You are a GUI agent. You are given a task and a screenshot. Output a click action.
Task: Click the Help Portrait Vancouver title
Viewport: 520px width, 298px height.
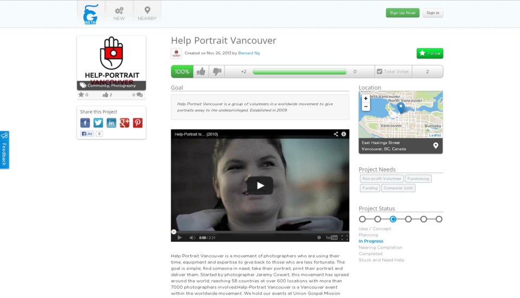(x=224, y=41)
